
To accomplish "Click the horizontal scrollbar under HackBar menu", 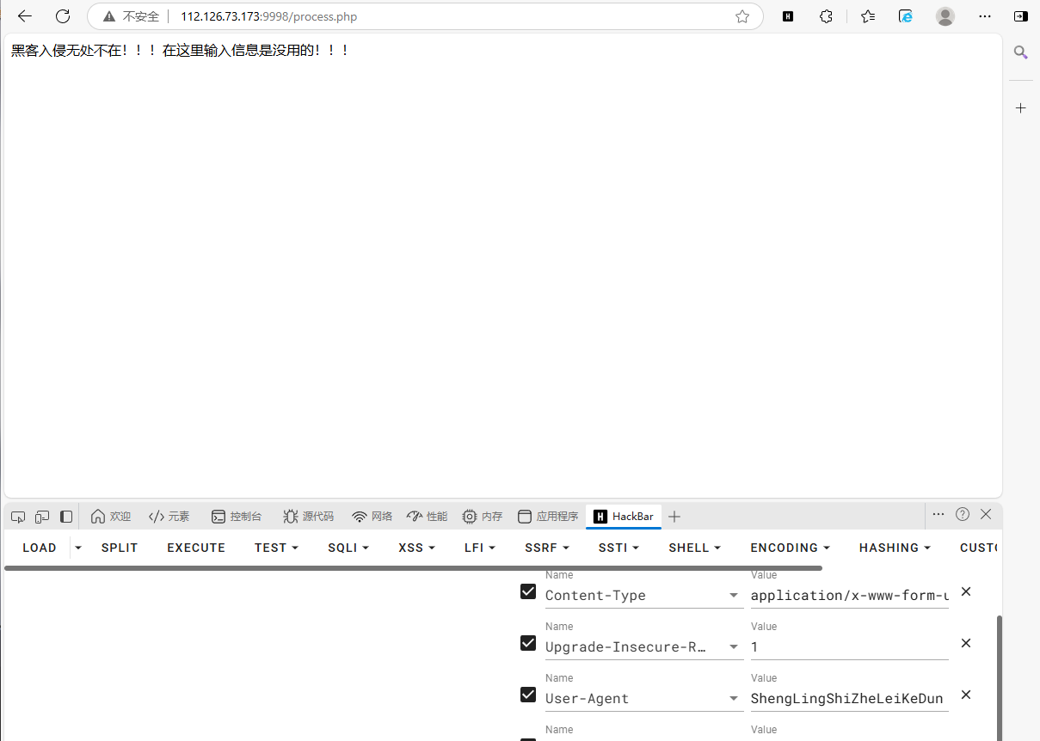I will point(413,568).
